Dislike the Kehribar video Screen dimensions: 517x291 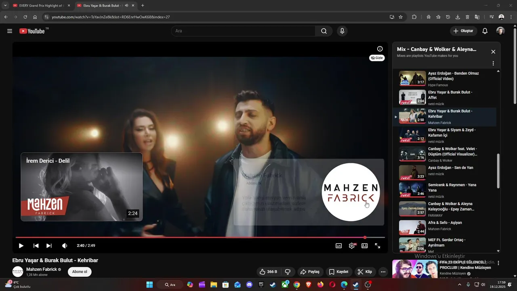point(288,272)
